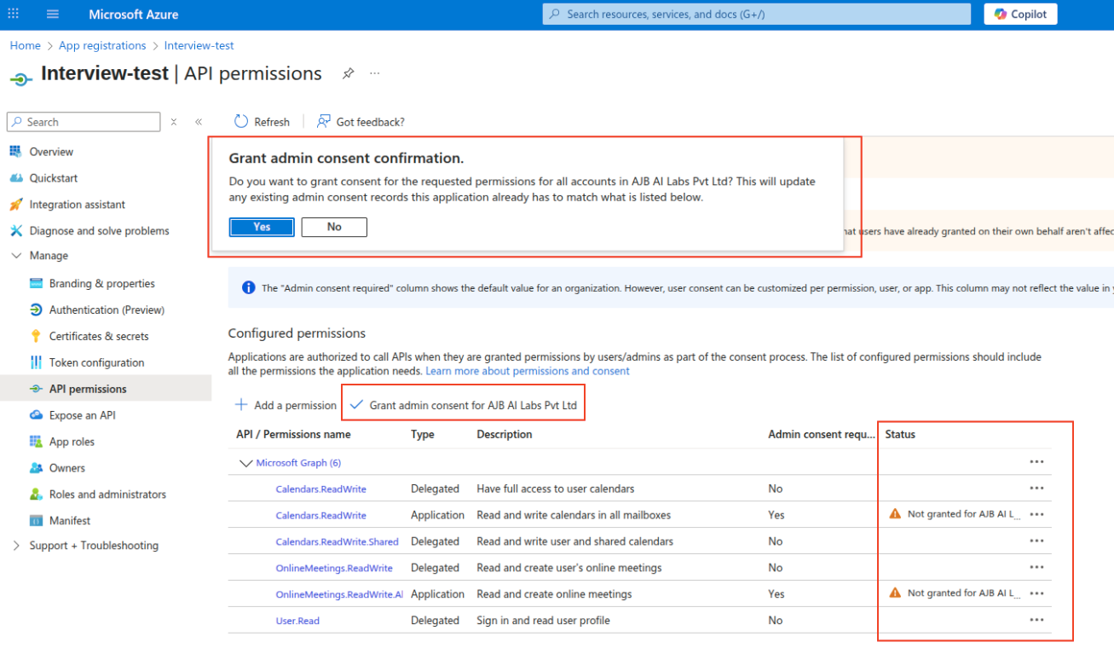The image size is (1114, 648).
Task: Open Certificates & secrets menu item
Action: (98, 336)
